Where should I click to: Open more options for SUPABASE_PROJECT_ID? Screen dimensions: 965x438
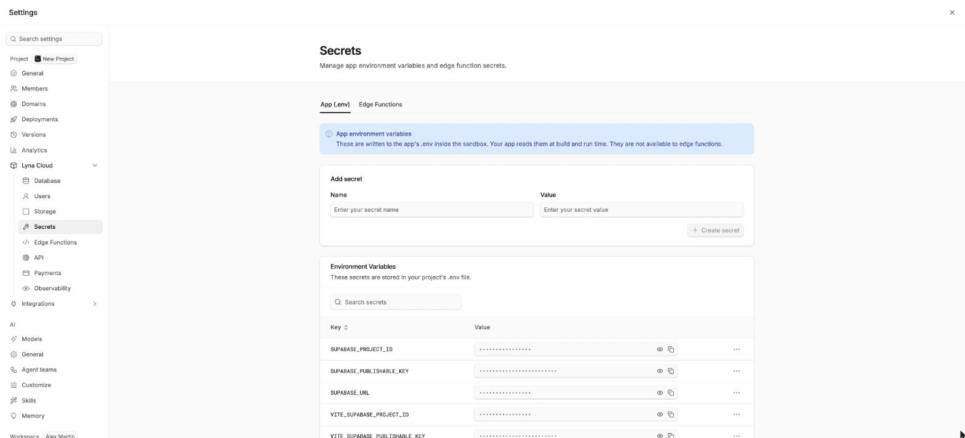click(x=736, y=349)
